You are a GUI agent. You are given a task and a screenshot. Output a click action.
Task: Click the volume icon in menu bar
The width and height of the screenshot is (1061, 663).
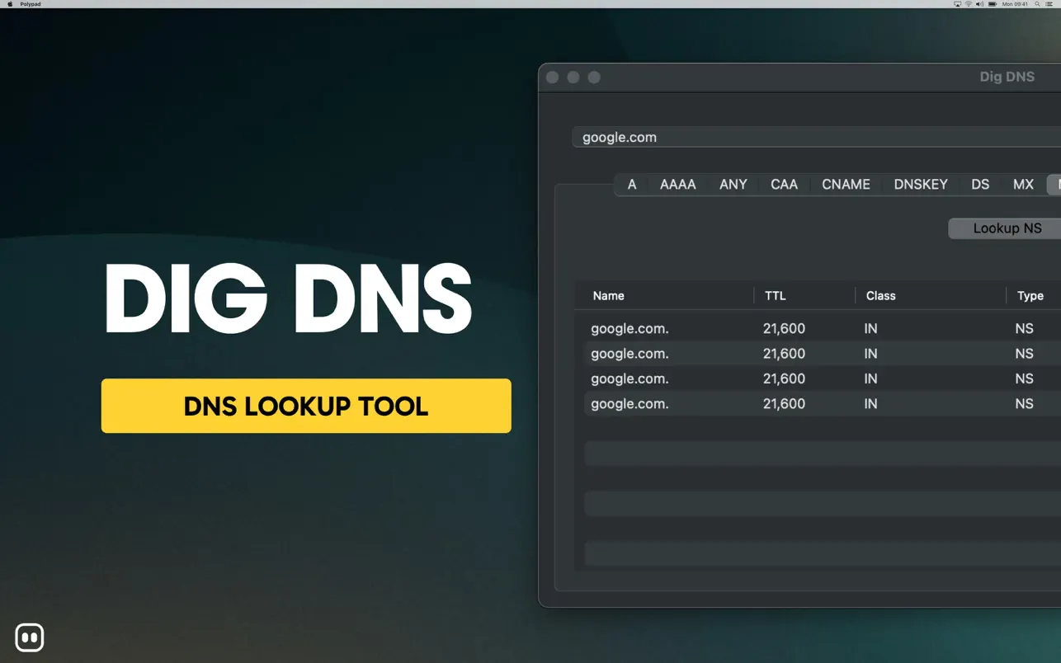click(x=980, y=3)
